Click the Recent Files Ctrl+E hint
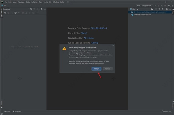Viewport: 174px width, 115px height. (77, 33)
